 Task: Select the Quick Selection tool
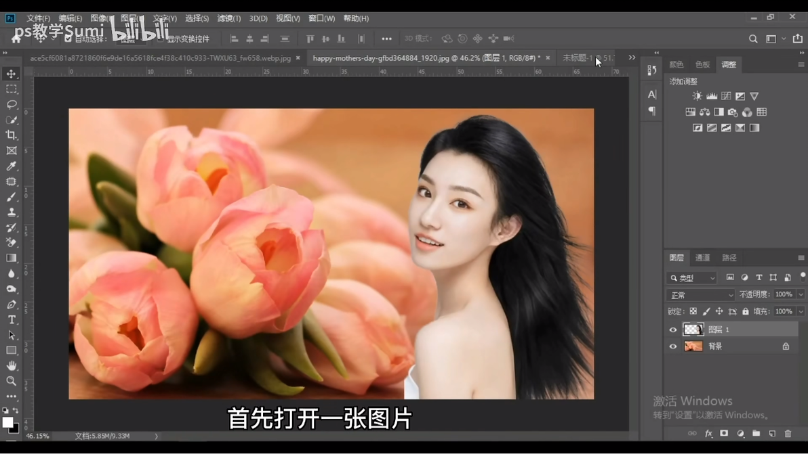(x=12, y=120)
